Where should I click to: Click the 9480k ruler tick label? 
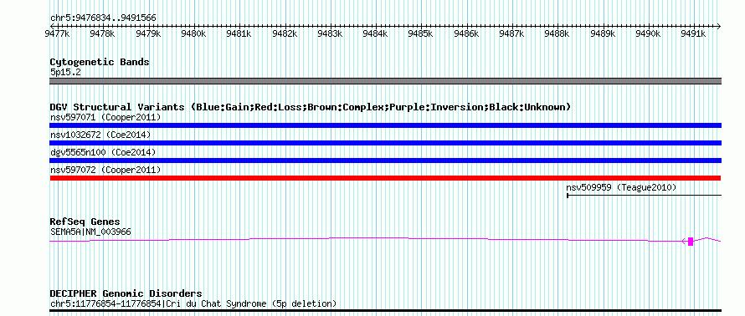point(193,34)
